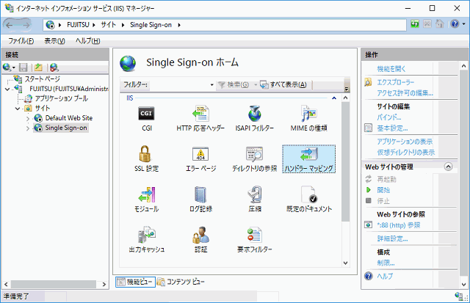The image size is (470, 303).
Task: Open モジュール feature
Action: pyautogui.click(x=146, y=200)
